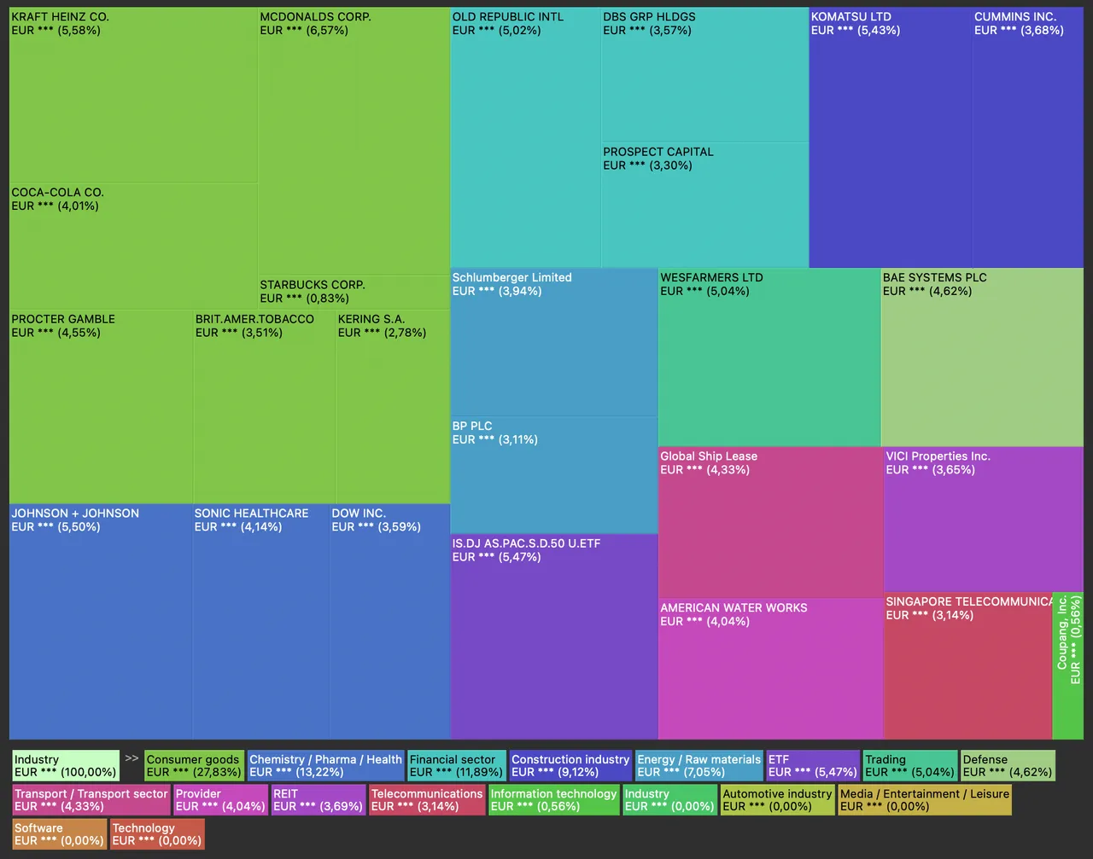Click the Schlumberger Limited tile
Viewport: 1093px width, 859px height.
click(x=554, y=343)
